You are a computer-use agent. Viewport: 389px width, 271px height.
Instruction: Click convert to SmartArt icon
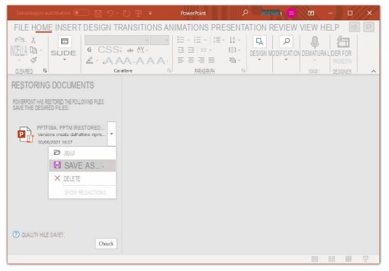point(233,60)
